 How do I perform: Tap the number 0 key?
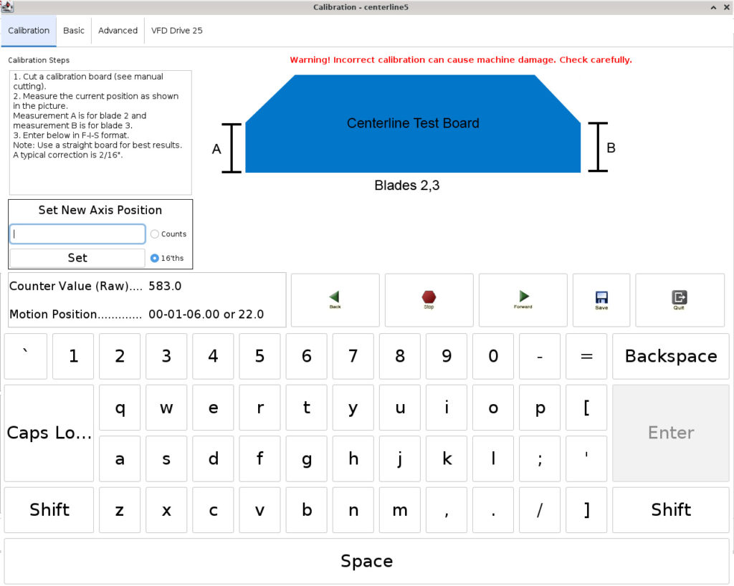coord(493,356)
